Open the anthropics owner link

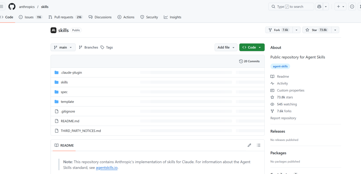click(x=27, y=7)
